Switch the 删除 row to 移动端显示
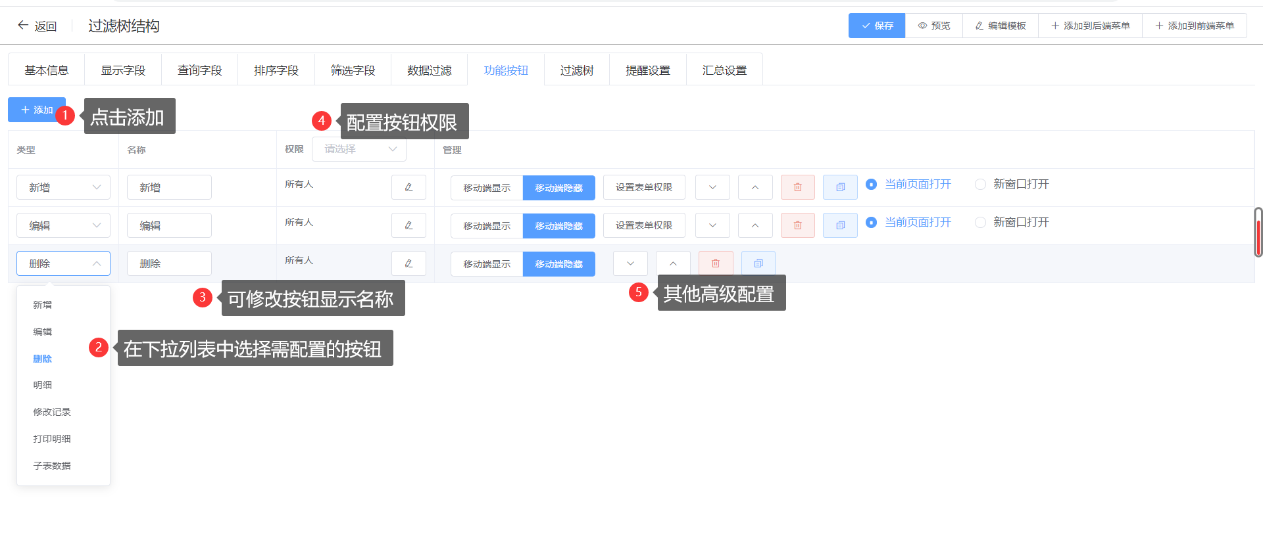This screenshot has width=1263, height=538. [x=487, y=263]
